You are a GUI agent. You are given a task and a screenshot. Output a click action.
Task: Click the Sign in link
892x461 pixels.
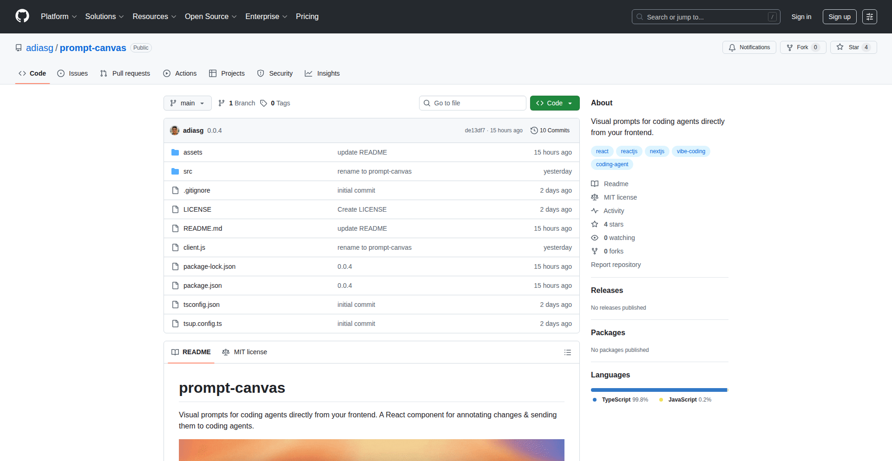coord(801,17)
